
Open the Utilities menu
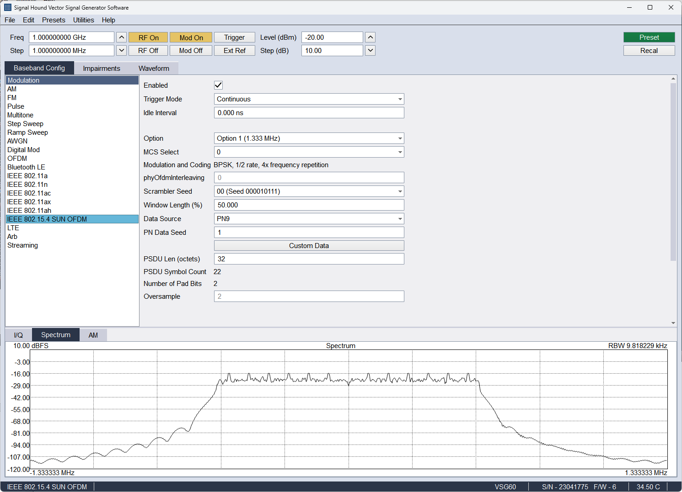(x=83, y=20)
